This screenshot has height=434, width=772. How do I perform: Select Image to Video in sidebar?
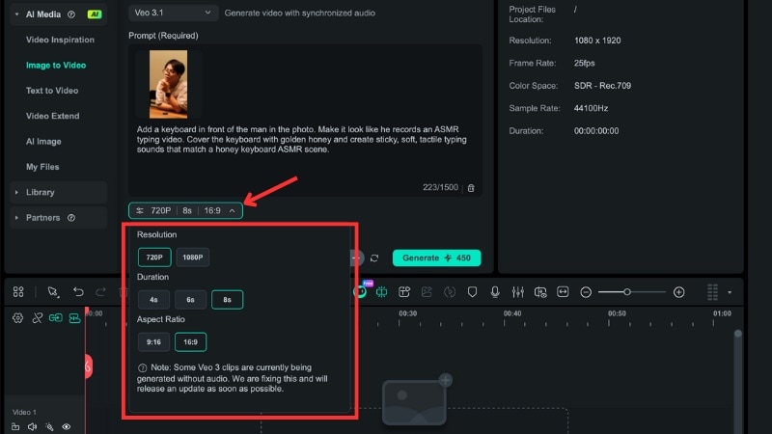pos(56,65)
